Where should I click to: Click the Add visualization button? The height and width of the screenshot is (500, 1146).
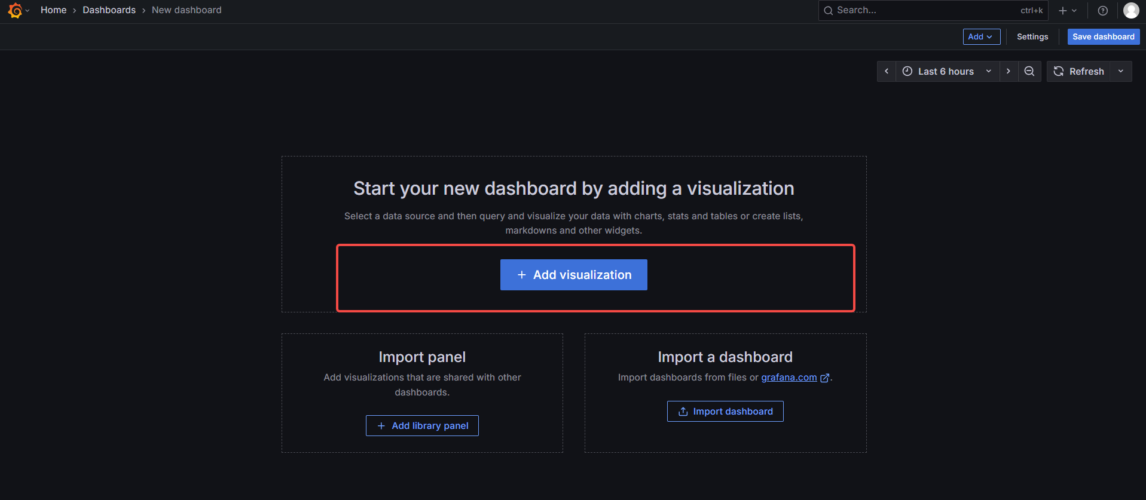click(574, 275)
